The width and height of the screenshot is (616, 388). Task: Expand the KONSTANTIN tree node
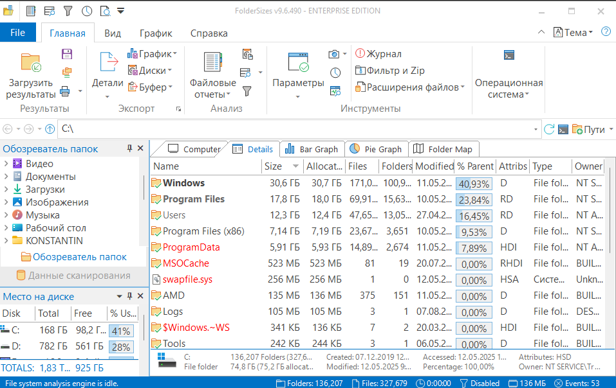pos(6,241)
